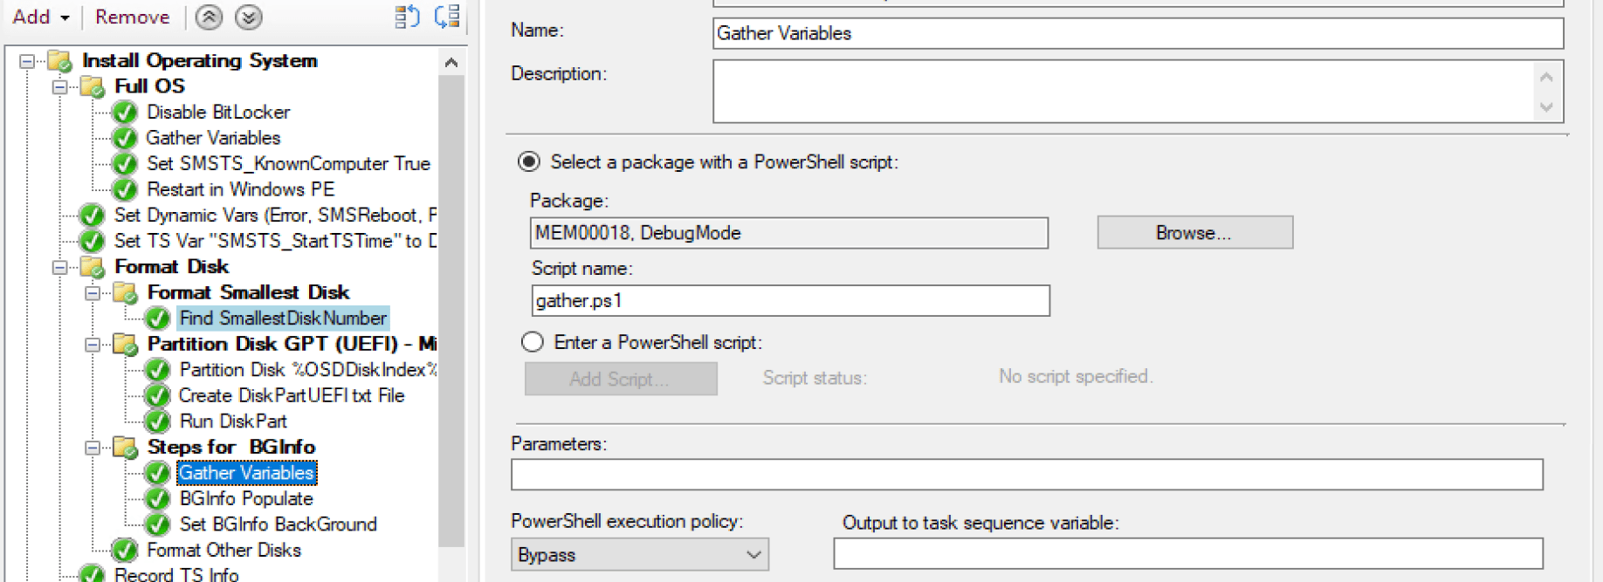
Task: Click the folder icon of Steps for BGInfo
Action: point(125,448)
